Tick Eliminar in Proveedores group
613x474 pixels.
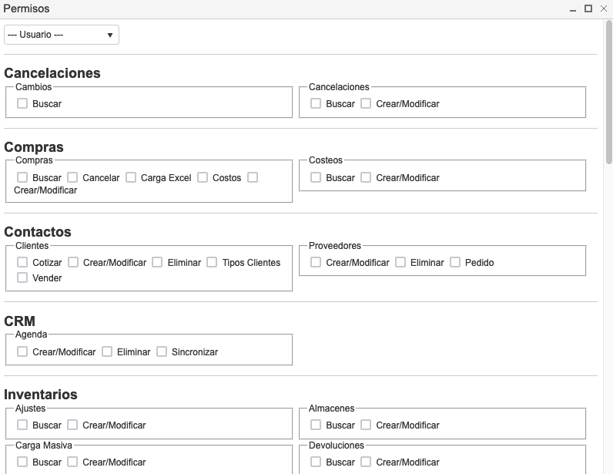pyautogui.click(x=400, y=262)
